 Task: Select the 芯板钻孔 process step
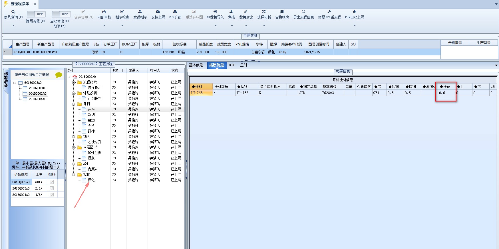[94, 142]
